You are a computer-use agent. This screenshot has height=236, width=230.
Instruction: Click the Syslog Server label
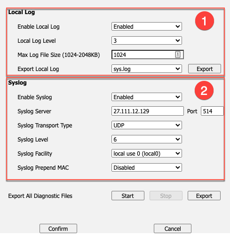[34, 111]
